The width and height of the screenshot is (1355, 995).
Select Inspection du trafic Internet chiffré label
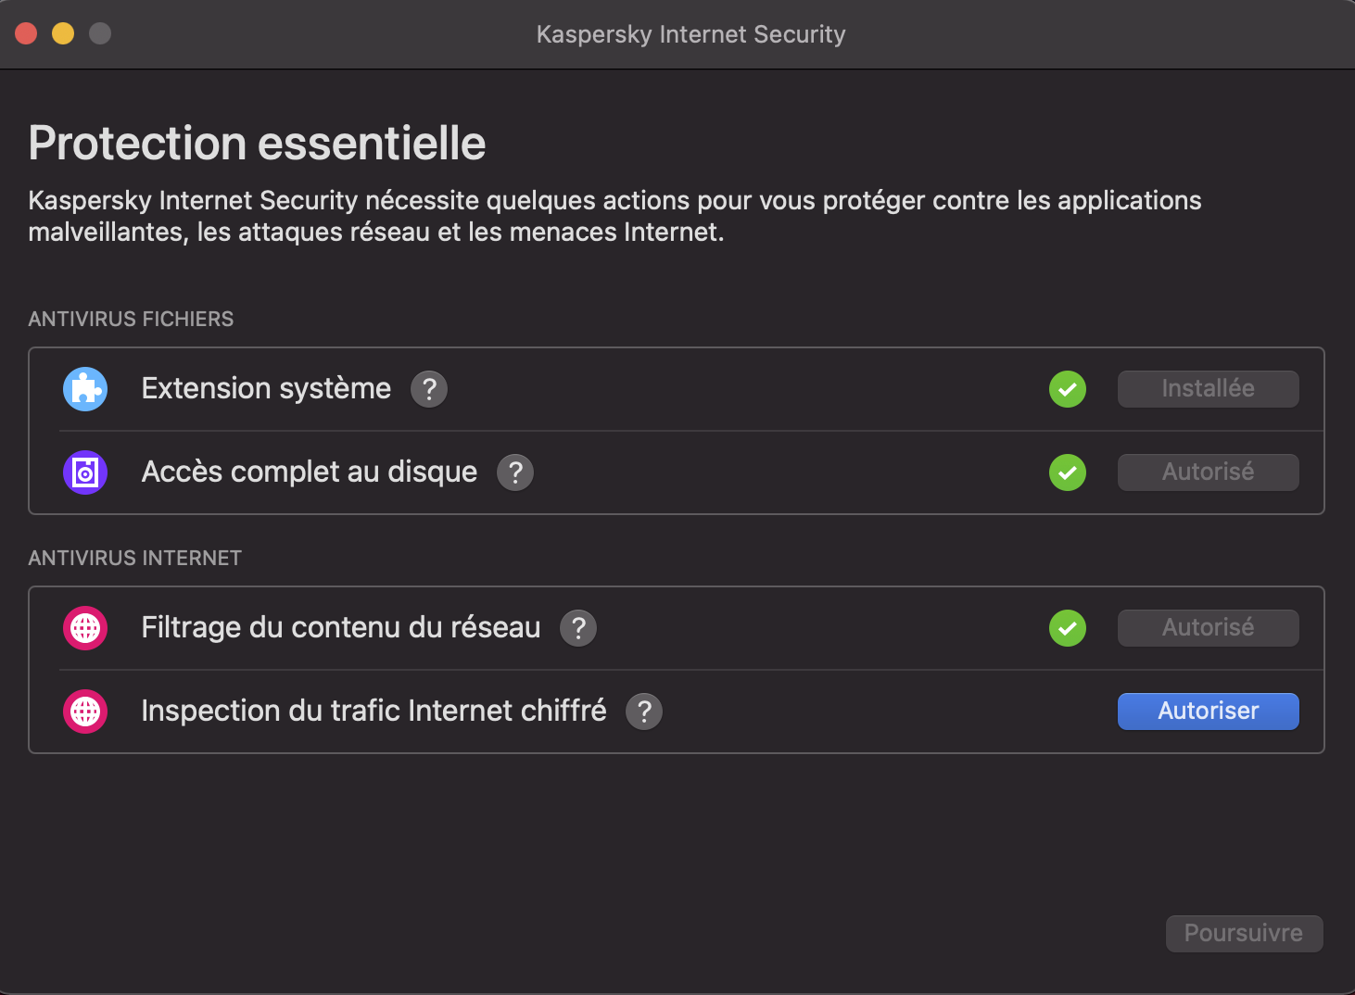click(374, 712)
